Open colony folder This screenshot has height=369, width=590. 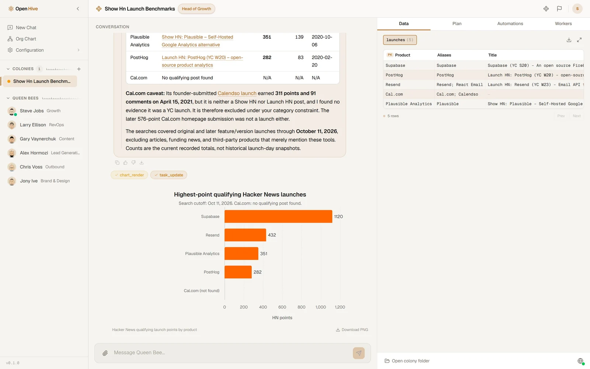tap(407, 361)
